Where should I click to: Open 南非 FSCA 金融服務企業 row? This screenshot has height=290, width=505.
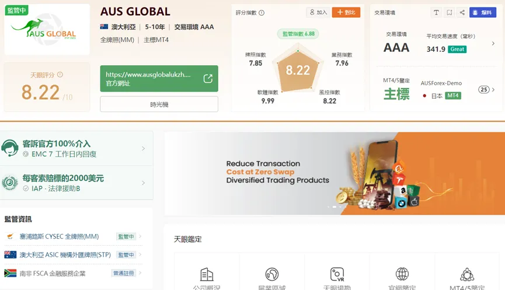[x=73, y=273]
